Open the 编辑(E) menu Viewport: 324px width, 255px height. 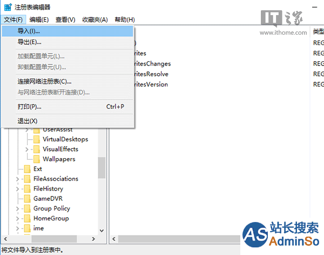coord(39,19)
